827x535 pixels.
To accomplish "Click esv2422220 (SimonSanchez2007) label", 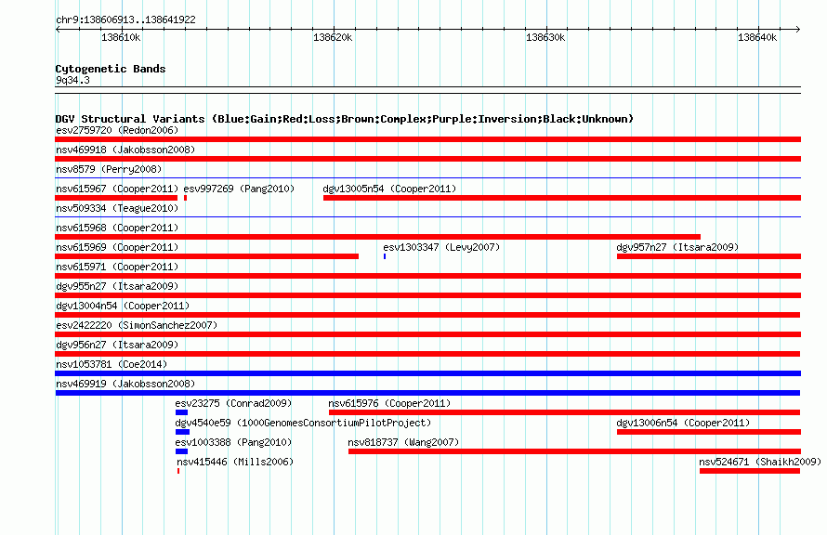I will click(137, 325).
